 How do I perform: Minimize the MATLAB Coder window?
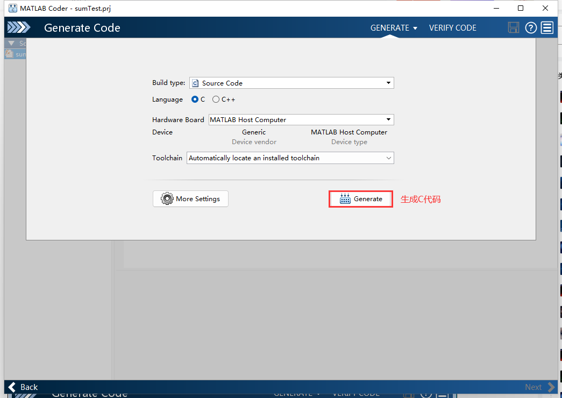coord(496,8)
